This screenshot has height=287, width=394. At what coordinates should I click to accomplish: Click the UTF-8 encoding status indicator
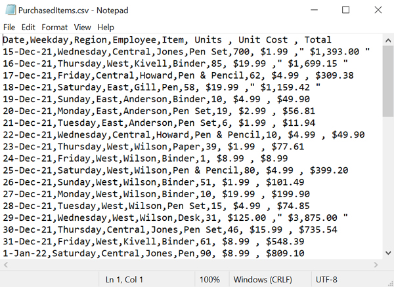(326, 279)
